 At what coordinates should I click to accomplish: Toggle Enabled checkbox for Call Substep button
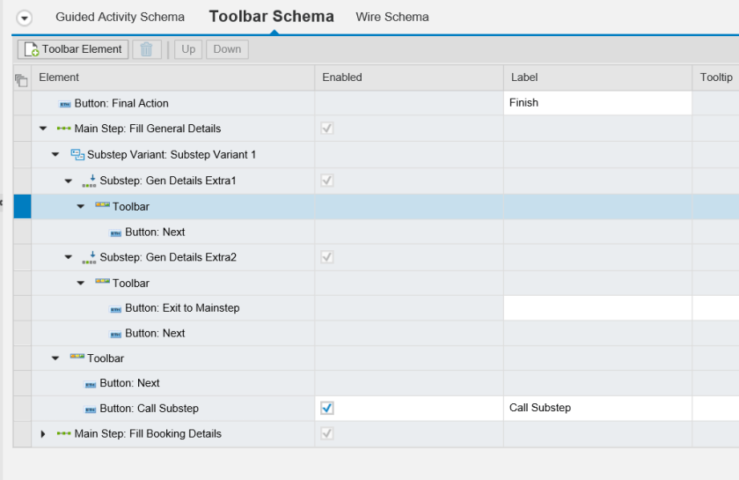[327, 408]
